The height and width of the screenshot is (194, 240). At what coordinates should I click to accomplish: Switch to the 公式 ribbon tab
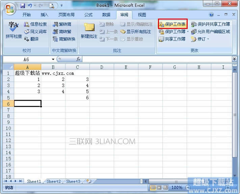coord(88,15)
